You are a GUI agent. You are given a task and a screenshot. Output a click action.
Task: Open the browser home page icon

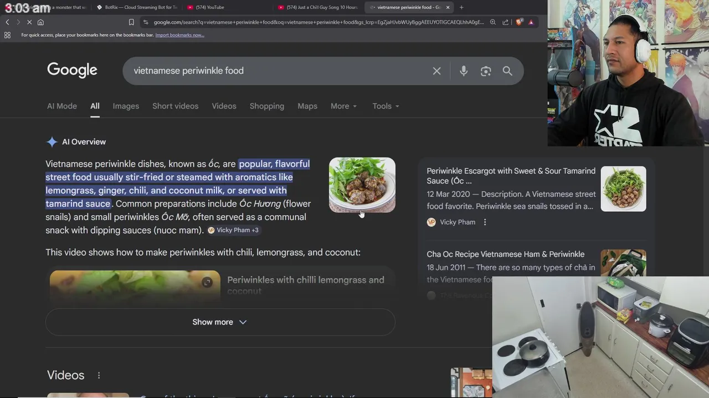(x=40, y=22)
